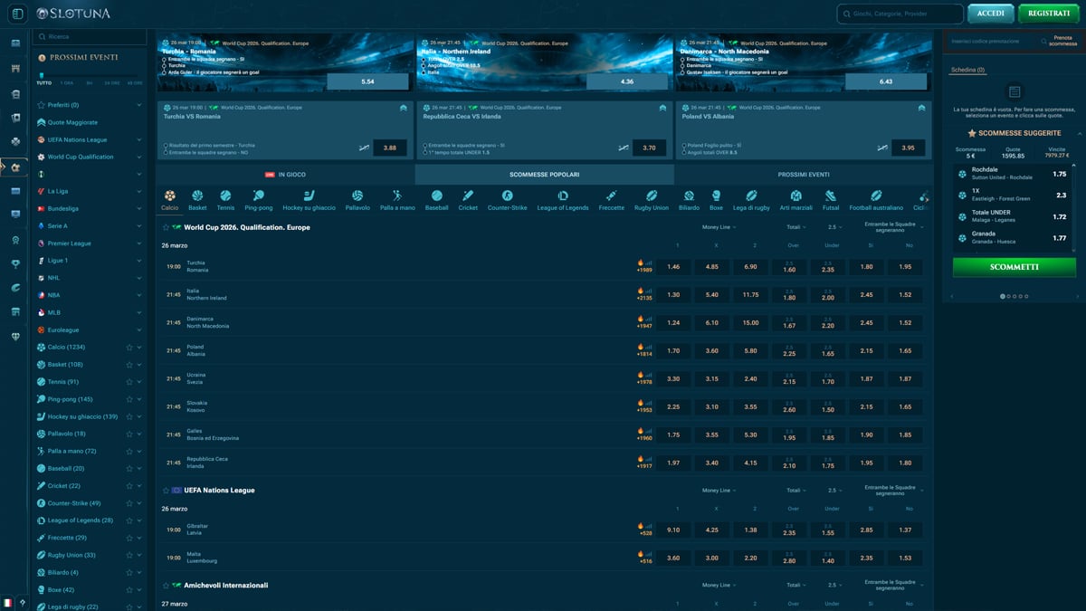
Task: Favorite the Amichevoli Internazionali league star
Action: point(166,585)
